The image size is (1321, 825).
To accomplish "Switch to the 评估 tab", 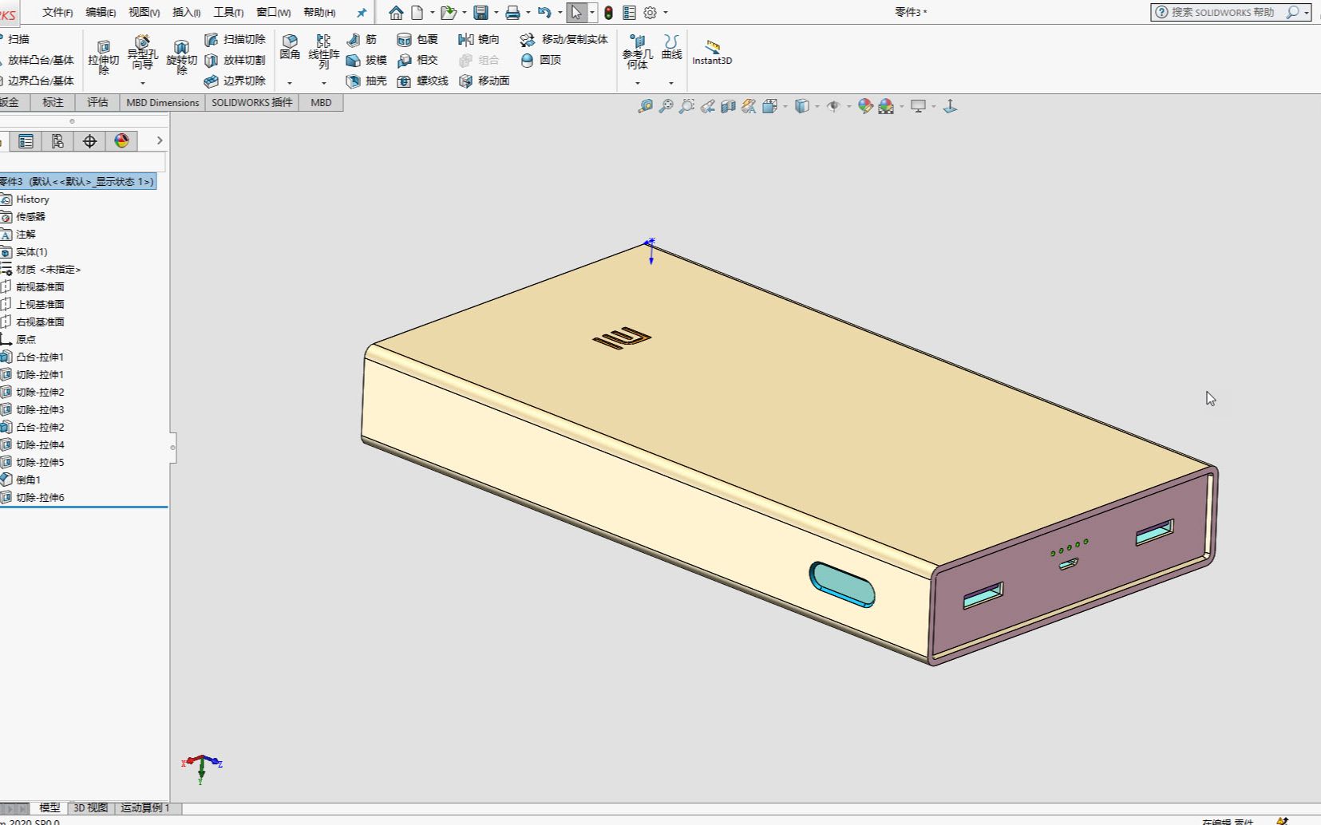I will [97, 102].
